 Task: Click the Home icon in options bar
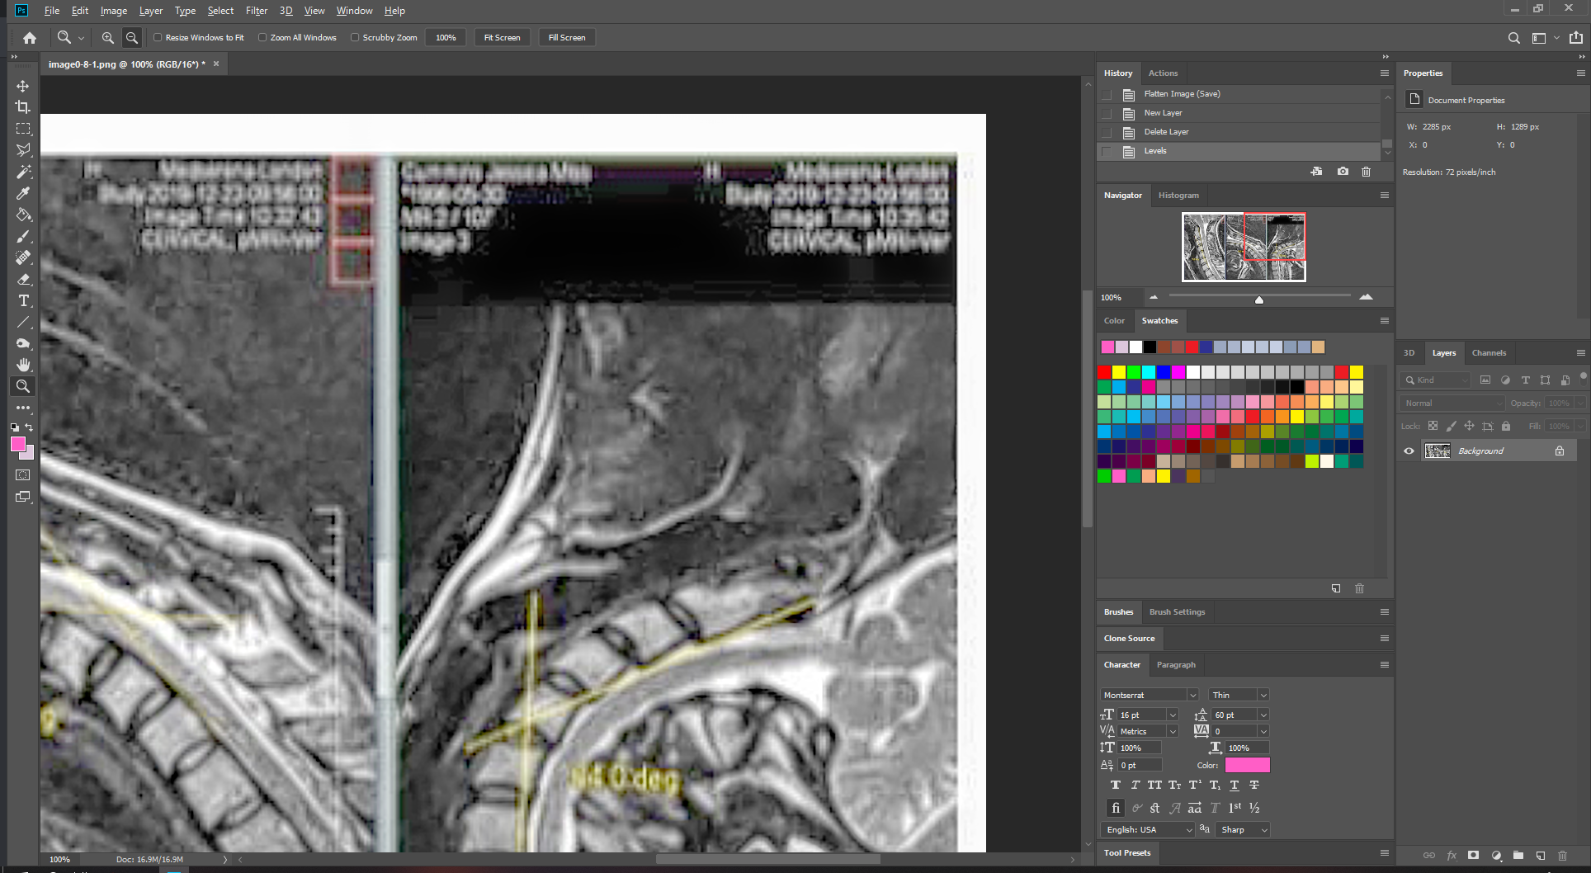click(x=30, y=38)
